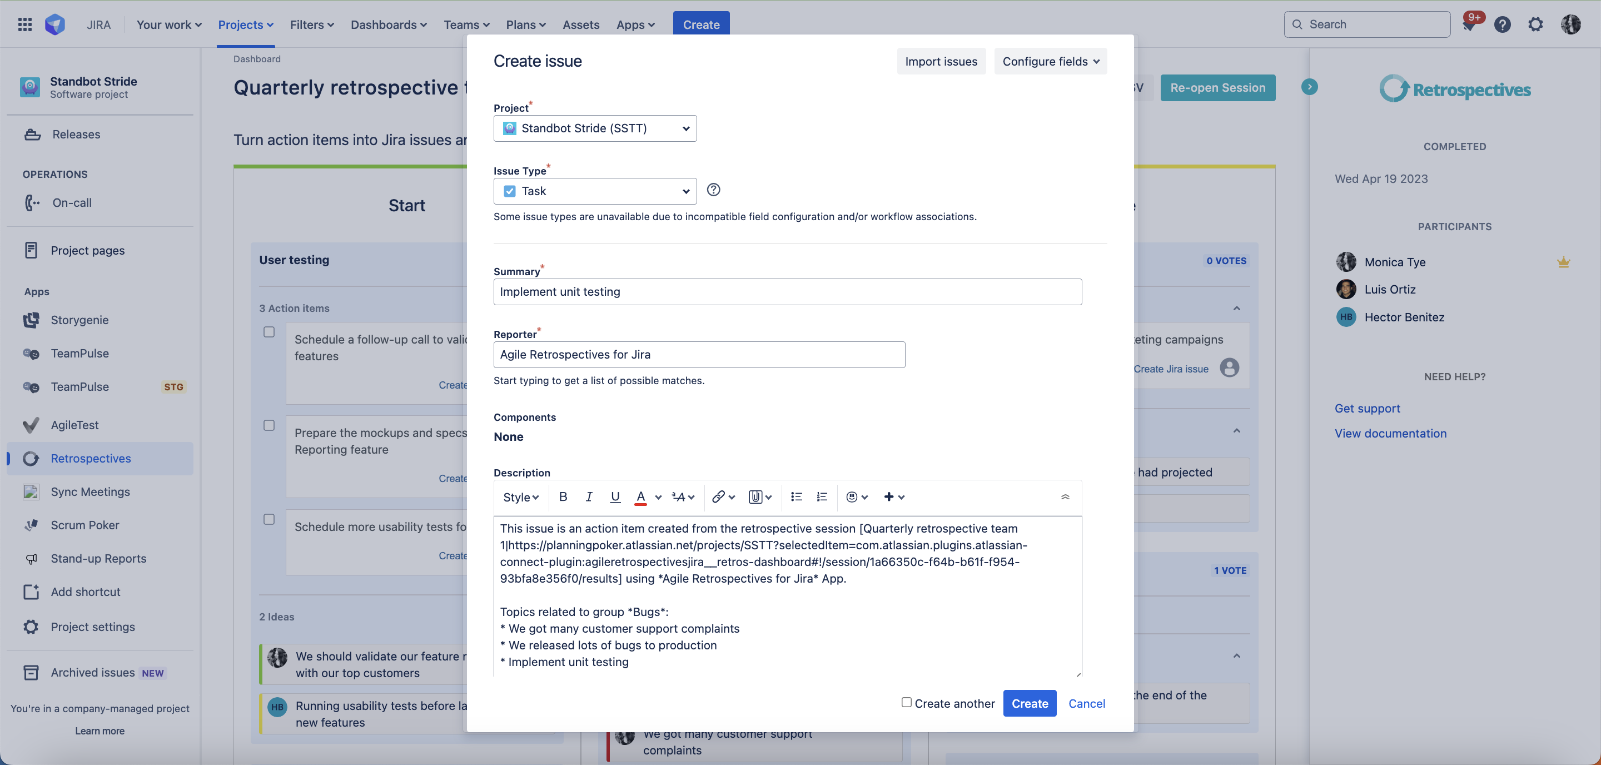Insert a numbered list

822,496
